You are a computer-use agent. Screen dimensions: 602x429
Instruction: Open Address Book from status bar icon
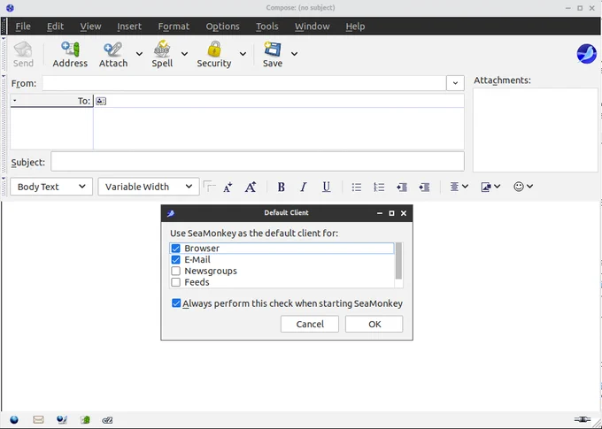[x=85, y=419]
